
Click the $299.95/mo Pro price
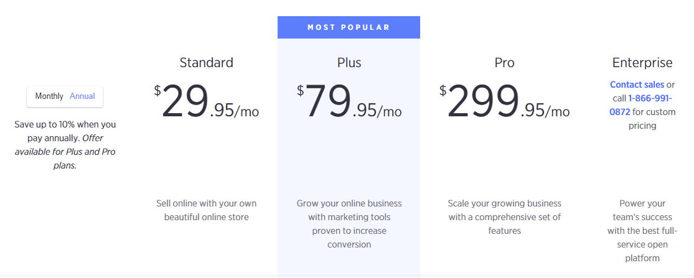click(x=505, y=101)
